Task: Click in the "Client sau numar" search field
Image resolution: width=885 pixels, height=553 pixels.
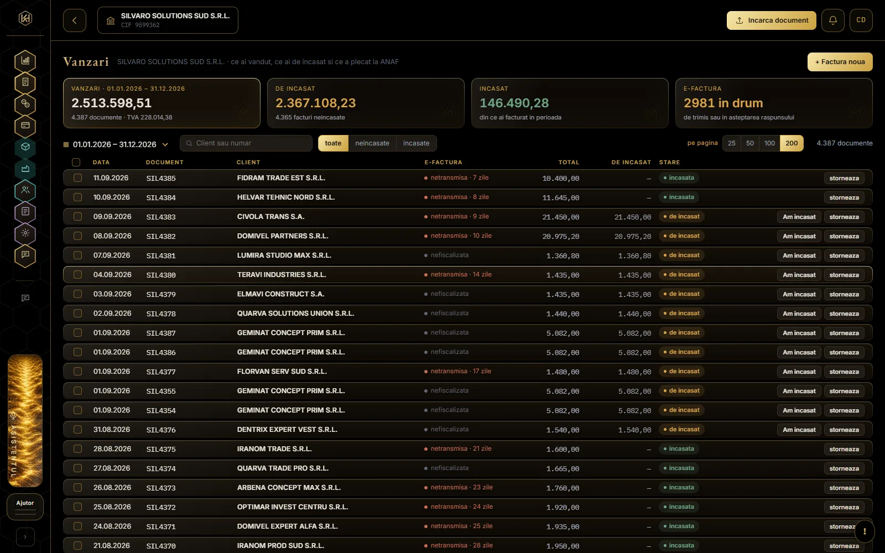Action: point(246,143)
